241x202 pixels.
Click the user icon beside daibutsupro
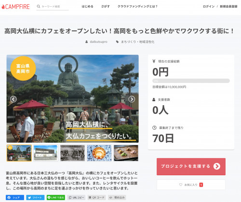(87, 42)
